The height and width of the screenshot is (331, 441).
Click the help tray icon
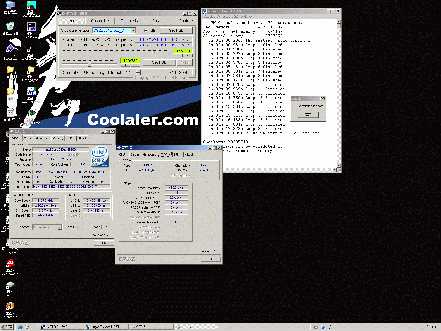point(323,327)
